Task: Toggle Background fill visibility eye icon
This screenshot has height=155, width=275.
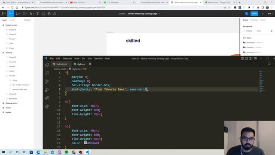Action: click(272, 31)
